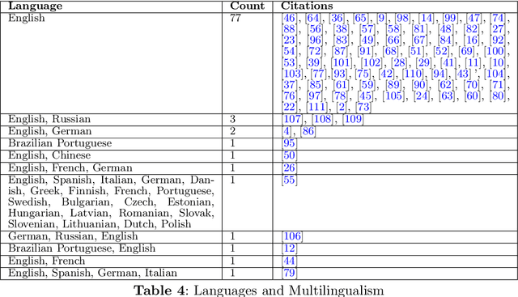Follow citation link 26
The height and width of the screenshot is (297, 518).
click(289, 168)
